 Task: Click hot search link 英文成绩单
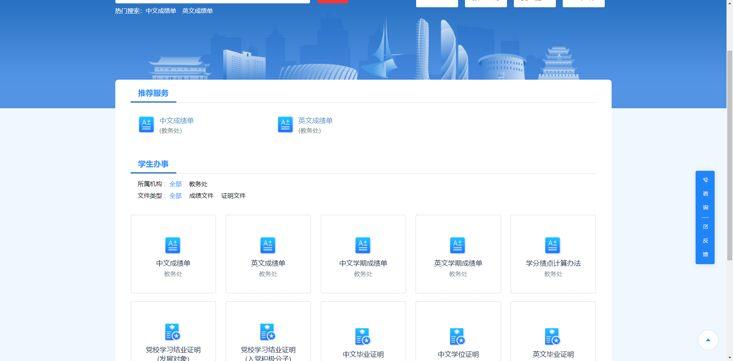coord(197,11)
